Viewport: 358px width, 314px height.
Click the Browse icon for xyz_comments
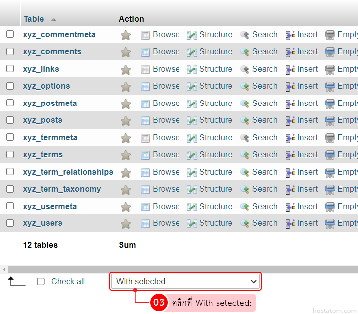click(x=145, y=52)
